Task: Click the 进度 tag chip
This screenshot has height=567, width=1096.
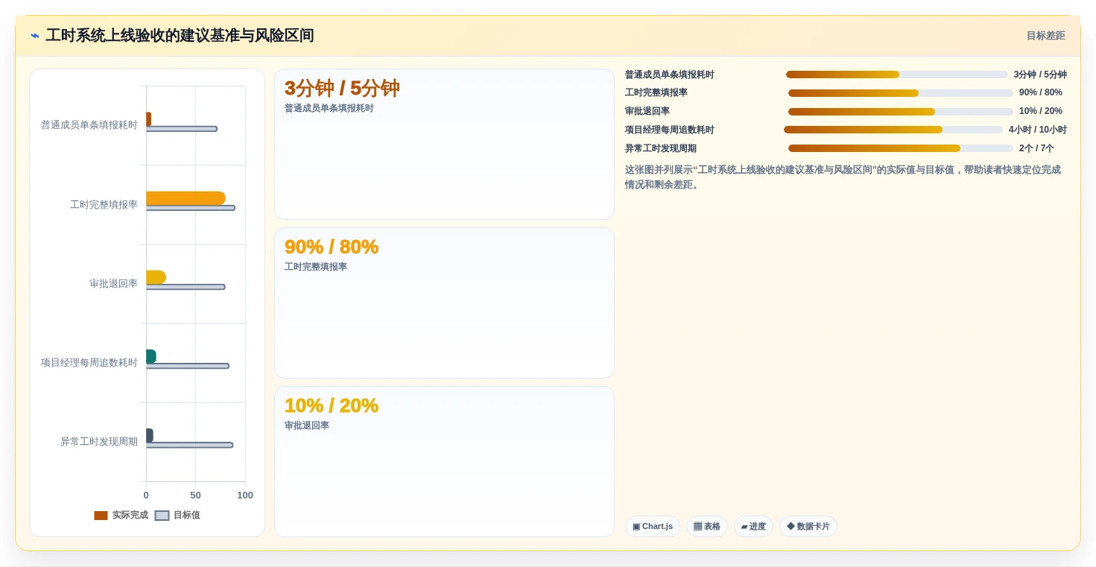Action: coord(753,527)
